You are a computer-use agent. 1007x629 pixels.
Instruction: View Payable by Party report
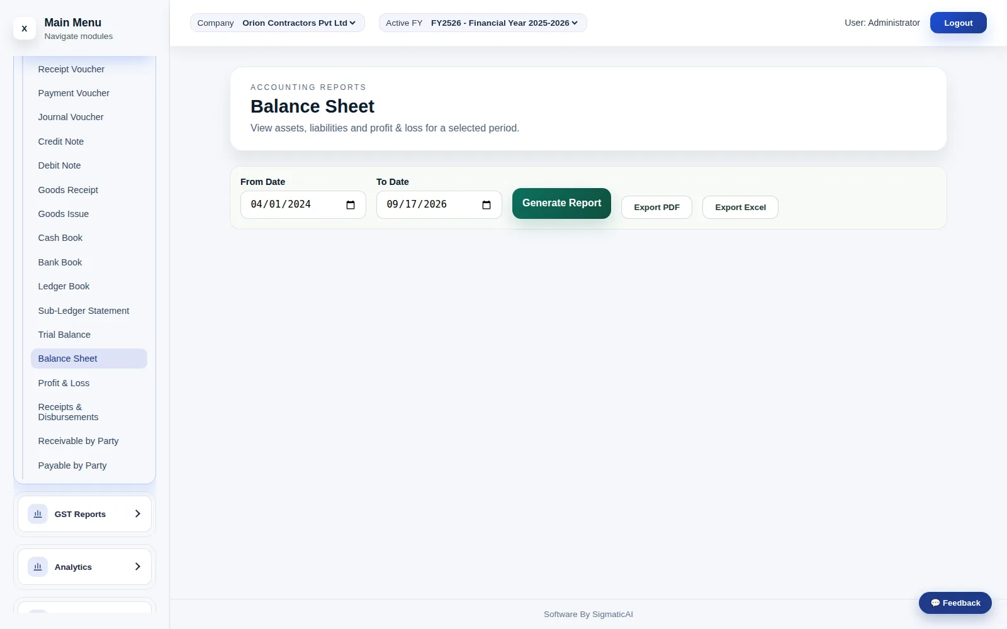(x=89, y=465)
